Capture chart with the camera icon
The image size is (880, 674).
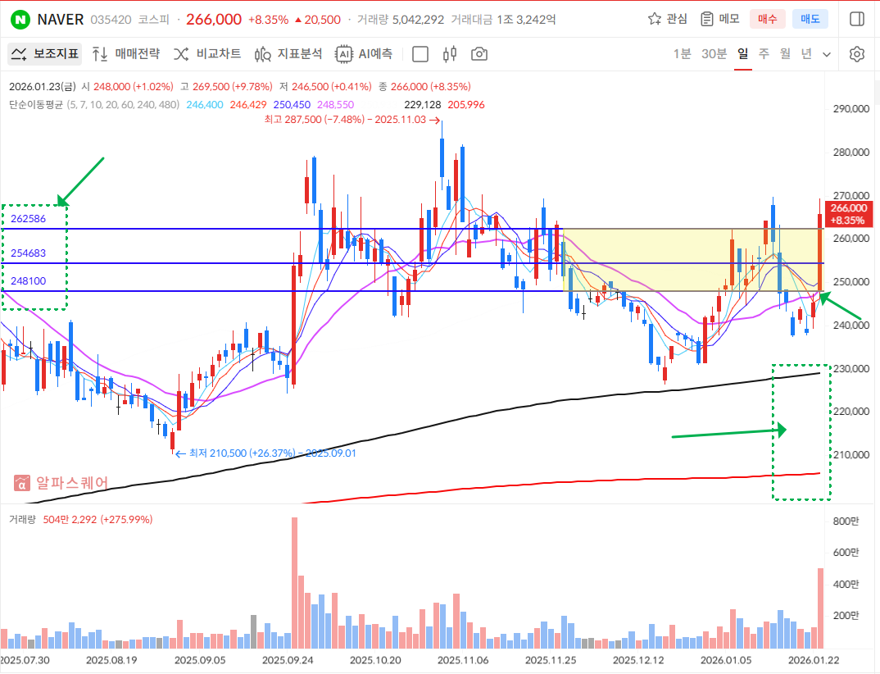479,54
